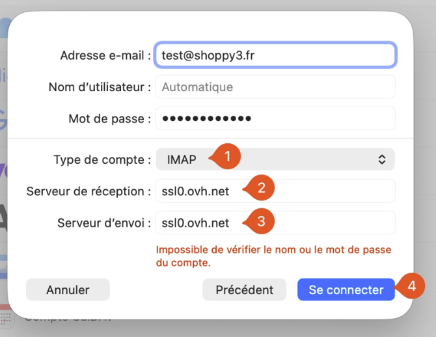The image size is (436, 337).
Task: Click the red Impossible de vérifier error message
Action: 273,256
